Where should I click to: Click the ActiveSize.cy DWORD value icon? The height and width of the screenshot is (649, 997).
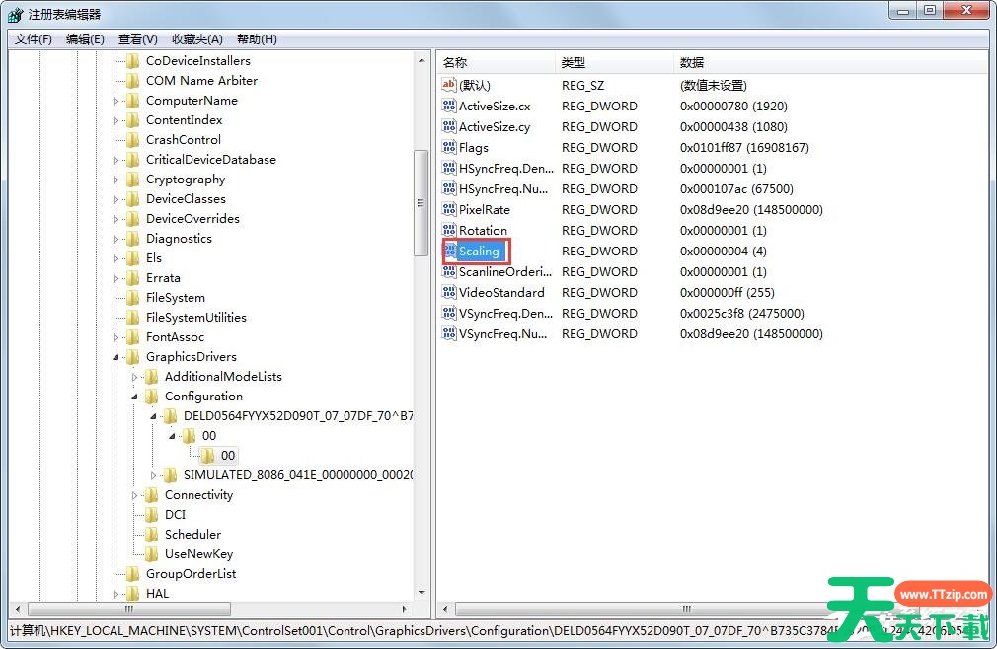click(x=449, y=126)
